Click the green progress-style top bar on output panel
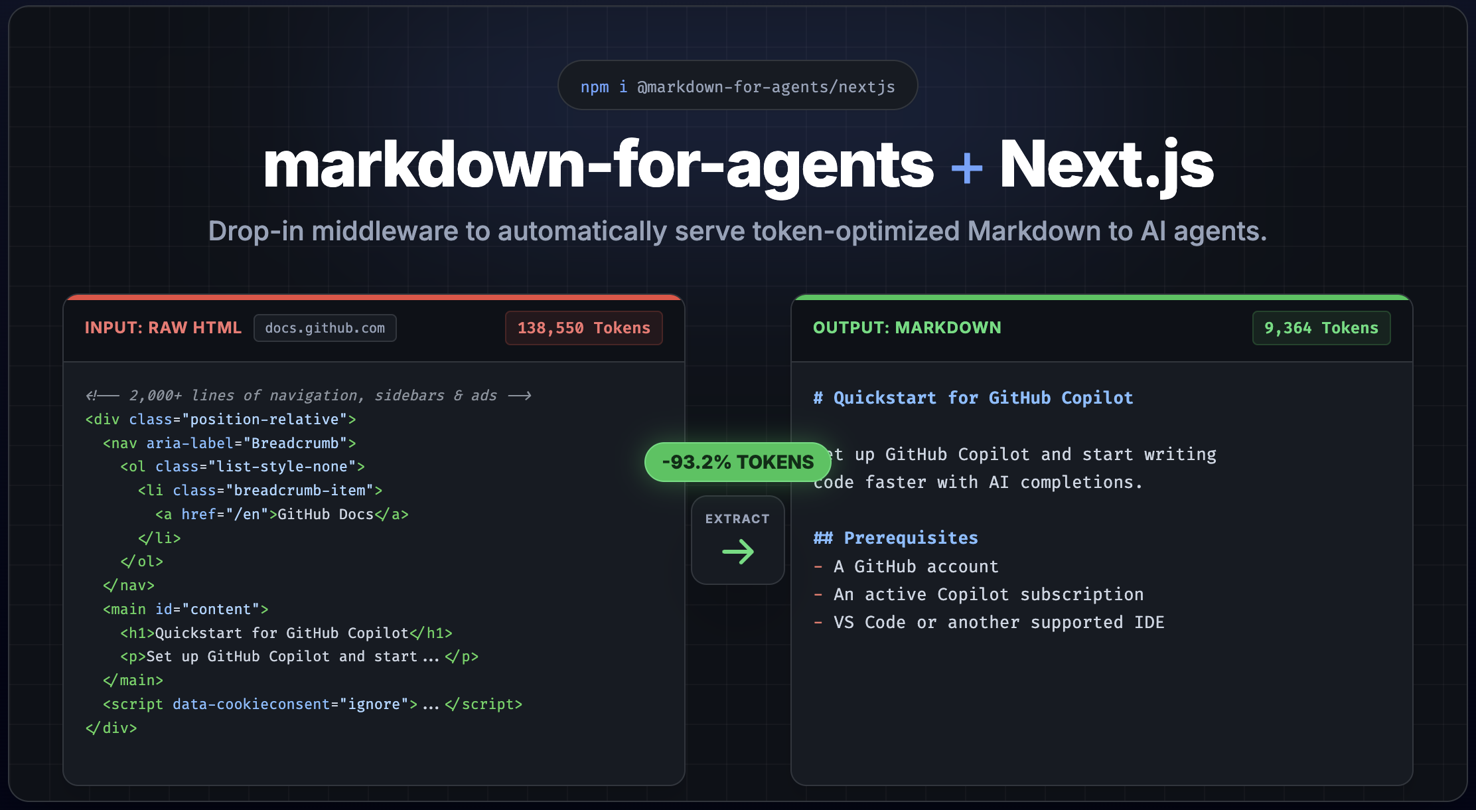Viewport: 1476px width, 810px height. [x=1104, y=298]
